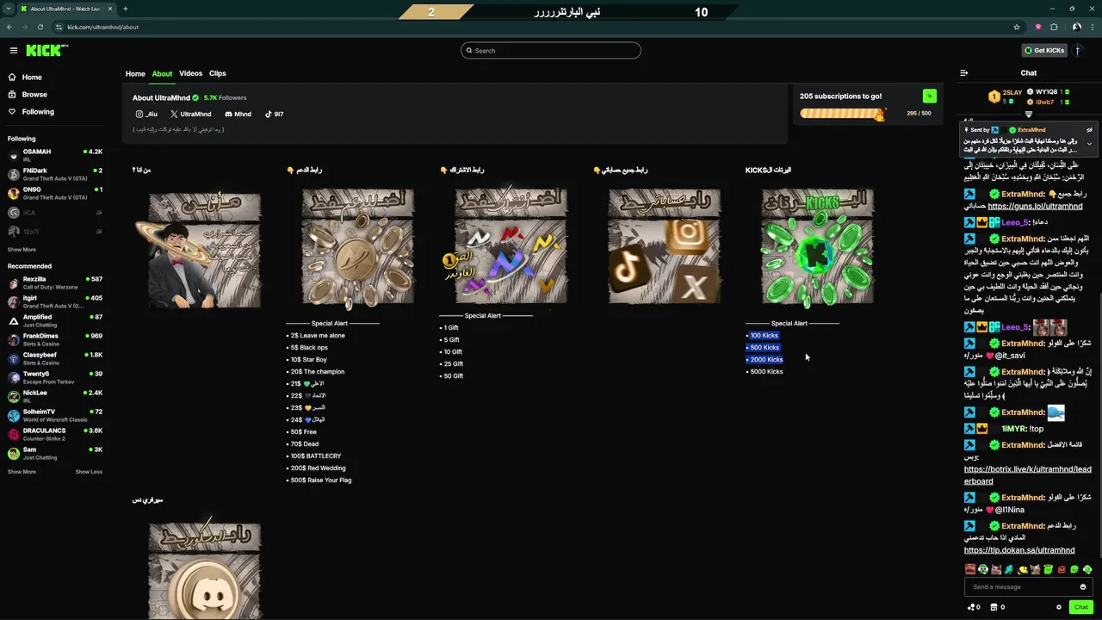1102x620 pixels.
Task: Open the Videos tab
Action: (190, 74)
